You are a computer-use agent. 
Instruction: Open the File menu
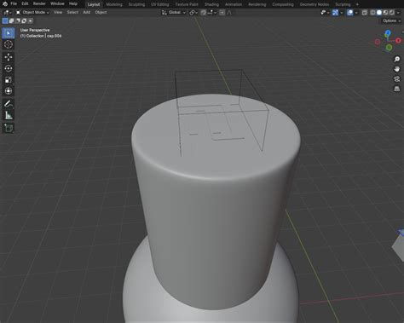14,3
